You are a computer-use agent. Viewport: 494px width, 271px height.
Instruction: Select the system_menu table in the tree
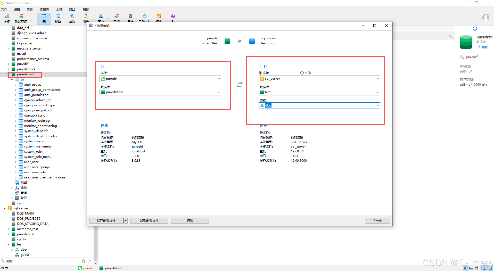[x=34, y=141]
